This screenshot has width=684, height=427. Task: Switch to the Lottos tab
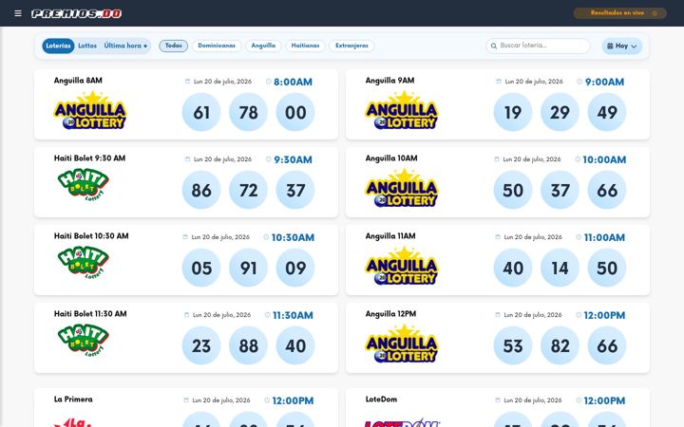click(x=87, y=46)
